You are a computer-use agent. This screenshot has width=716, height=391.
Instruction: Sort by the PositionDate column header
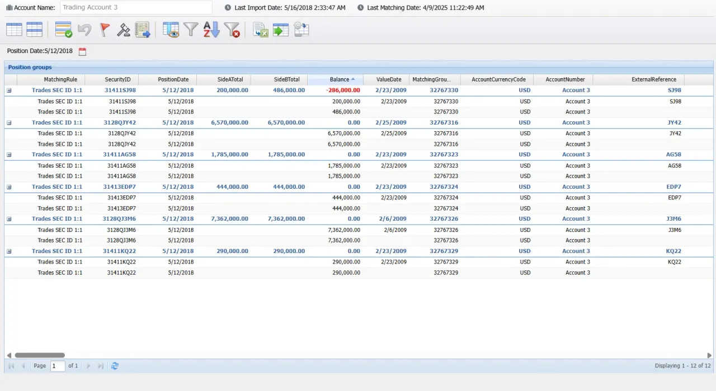(168, 79)
